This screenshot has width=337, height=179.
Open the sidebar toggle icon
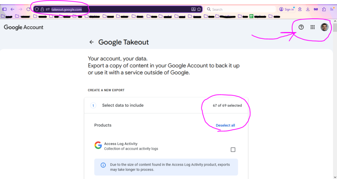[x=5, y=9]
